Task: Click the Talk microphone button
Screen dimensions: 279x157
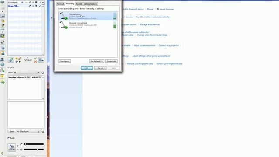Action: 12,147
